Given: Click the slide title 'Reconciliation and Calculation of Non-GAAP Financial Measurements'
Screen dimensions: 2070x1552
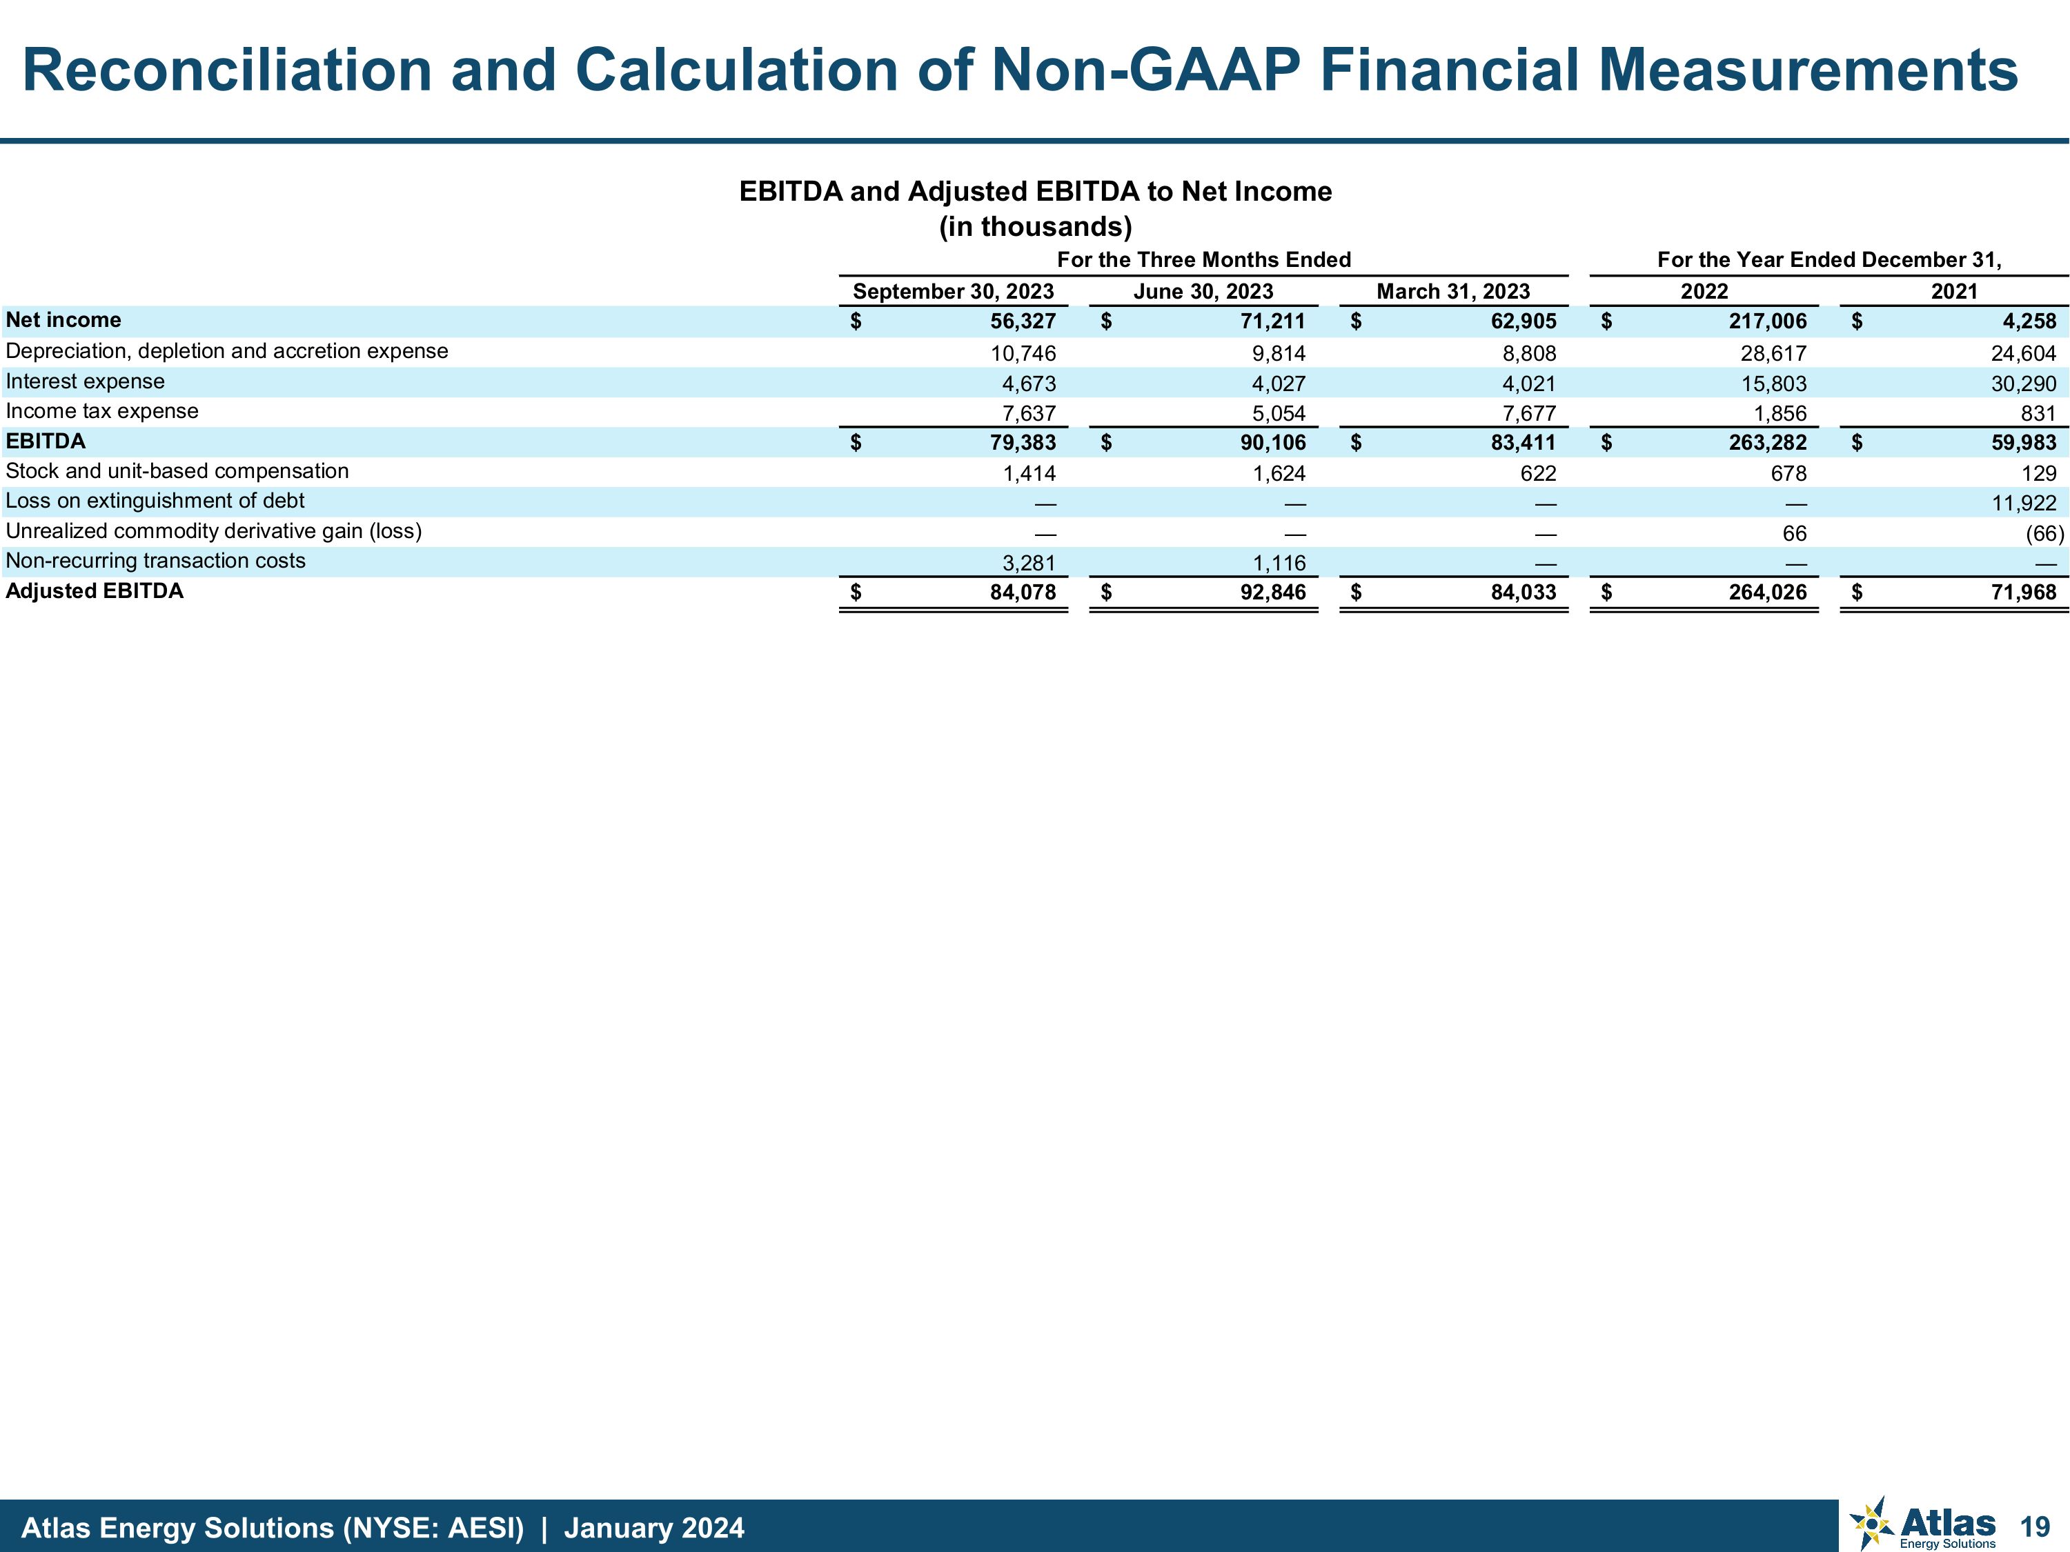Looking at the screenshot, I should point(1020,70).
